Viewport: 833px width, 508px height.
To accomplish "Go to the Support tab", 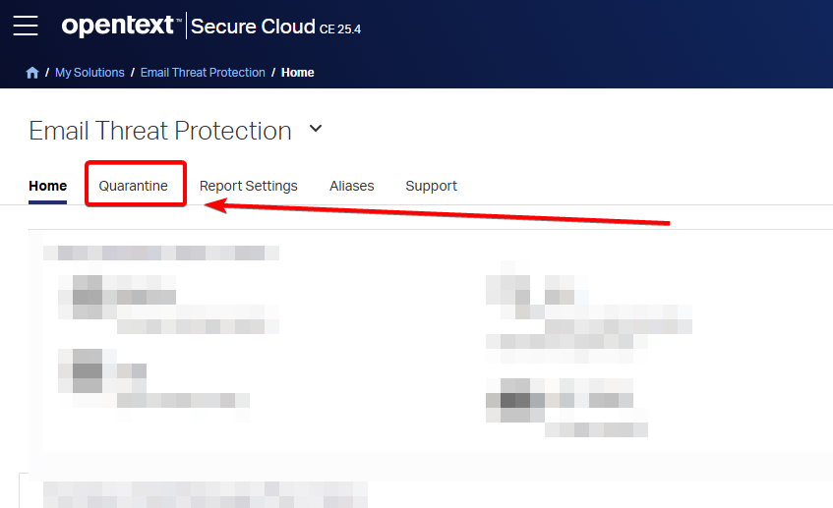I will [x=431, y=186].
